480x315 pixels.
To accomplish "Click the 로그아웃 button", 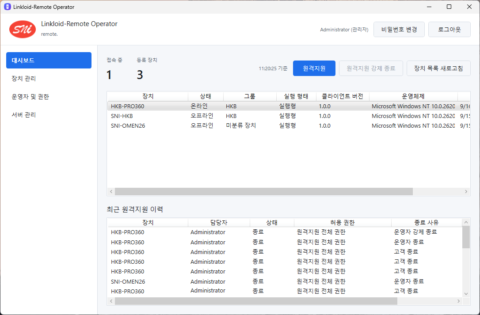I will (449, 30).
